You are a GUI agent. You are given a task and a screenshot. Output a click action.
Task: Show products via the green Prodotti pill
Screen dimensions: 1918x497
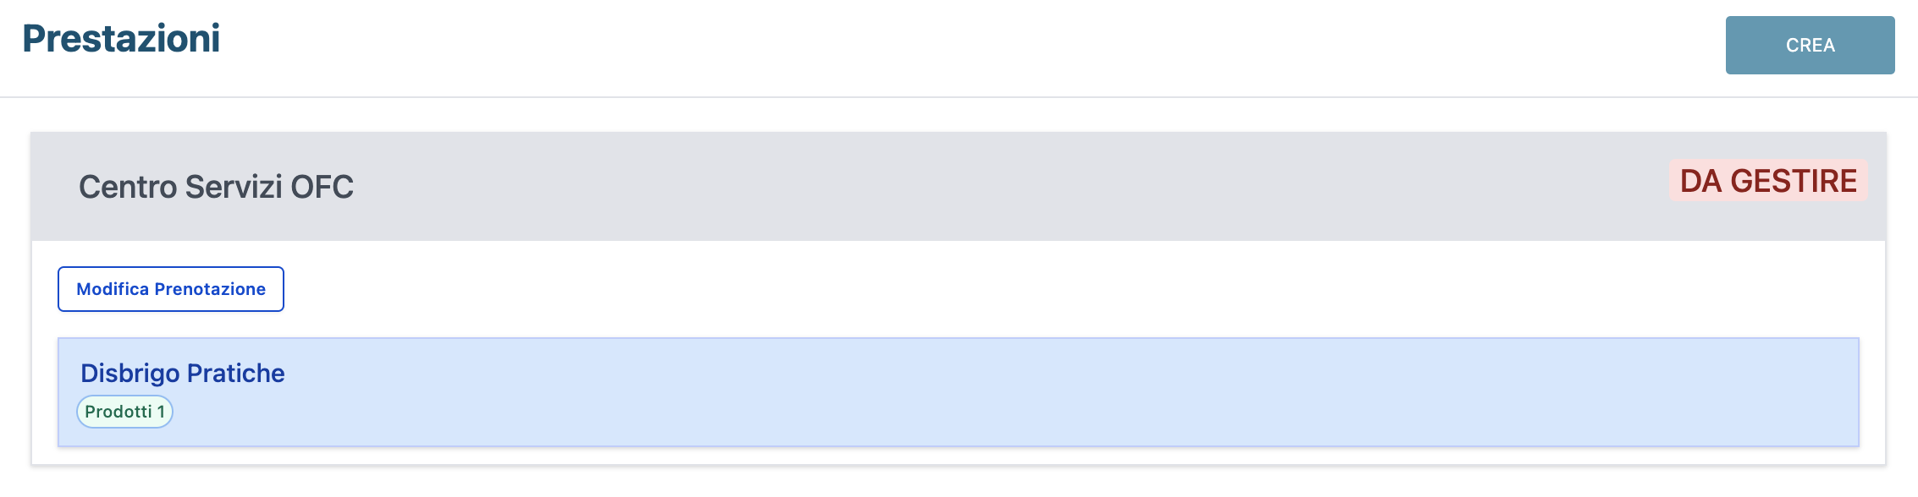click(125, 412)
